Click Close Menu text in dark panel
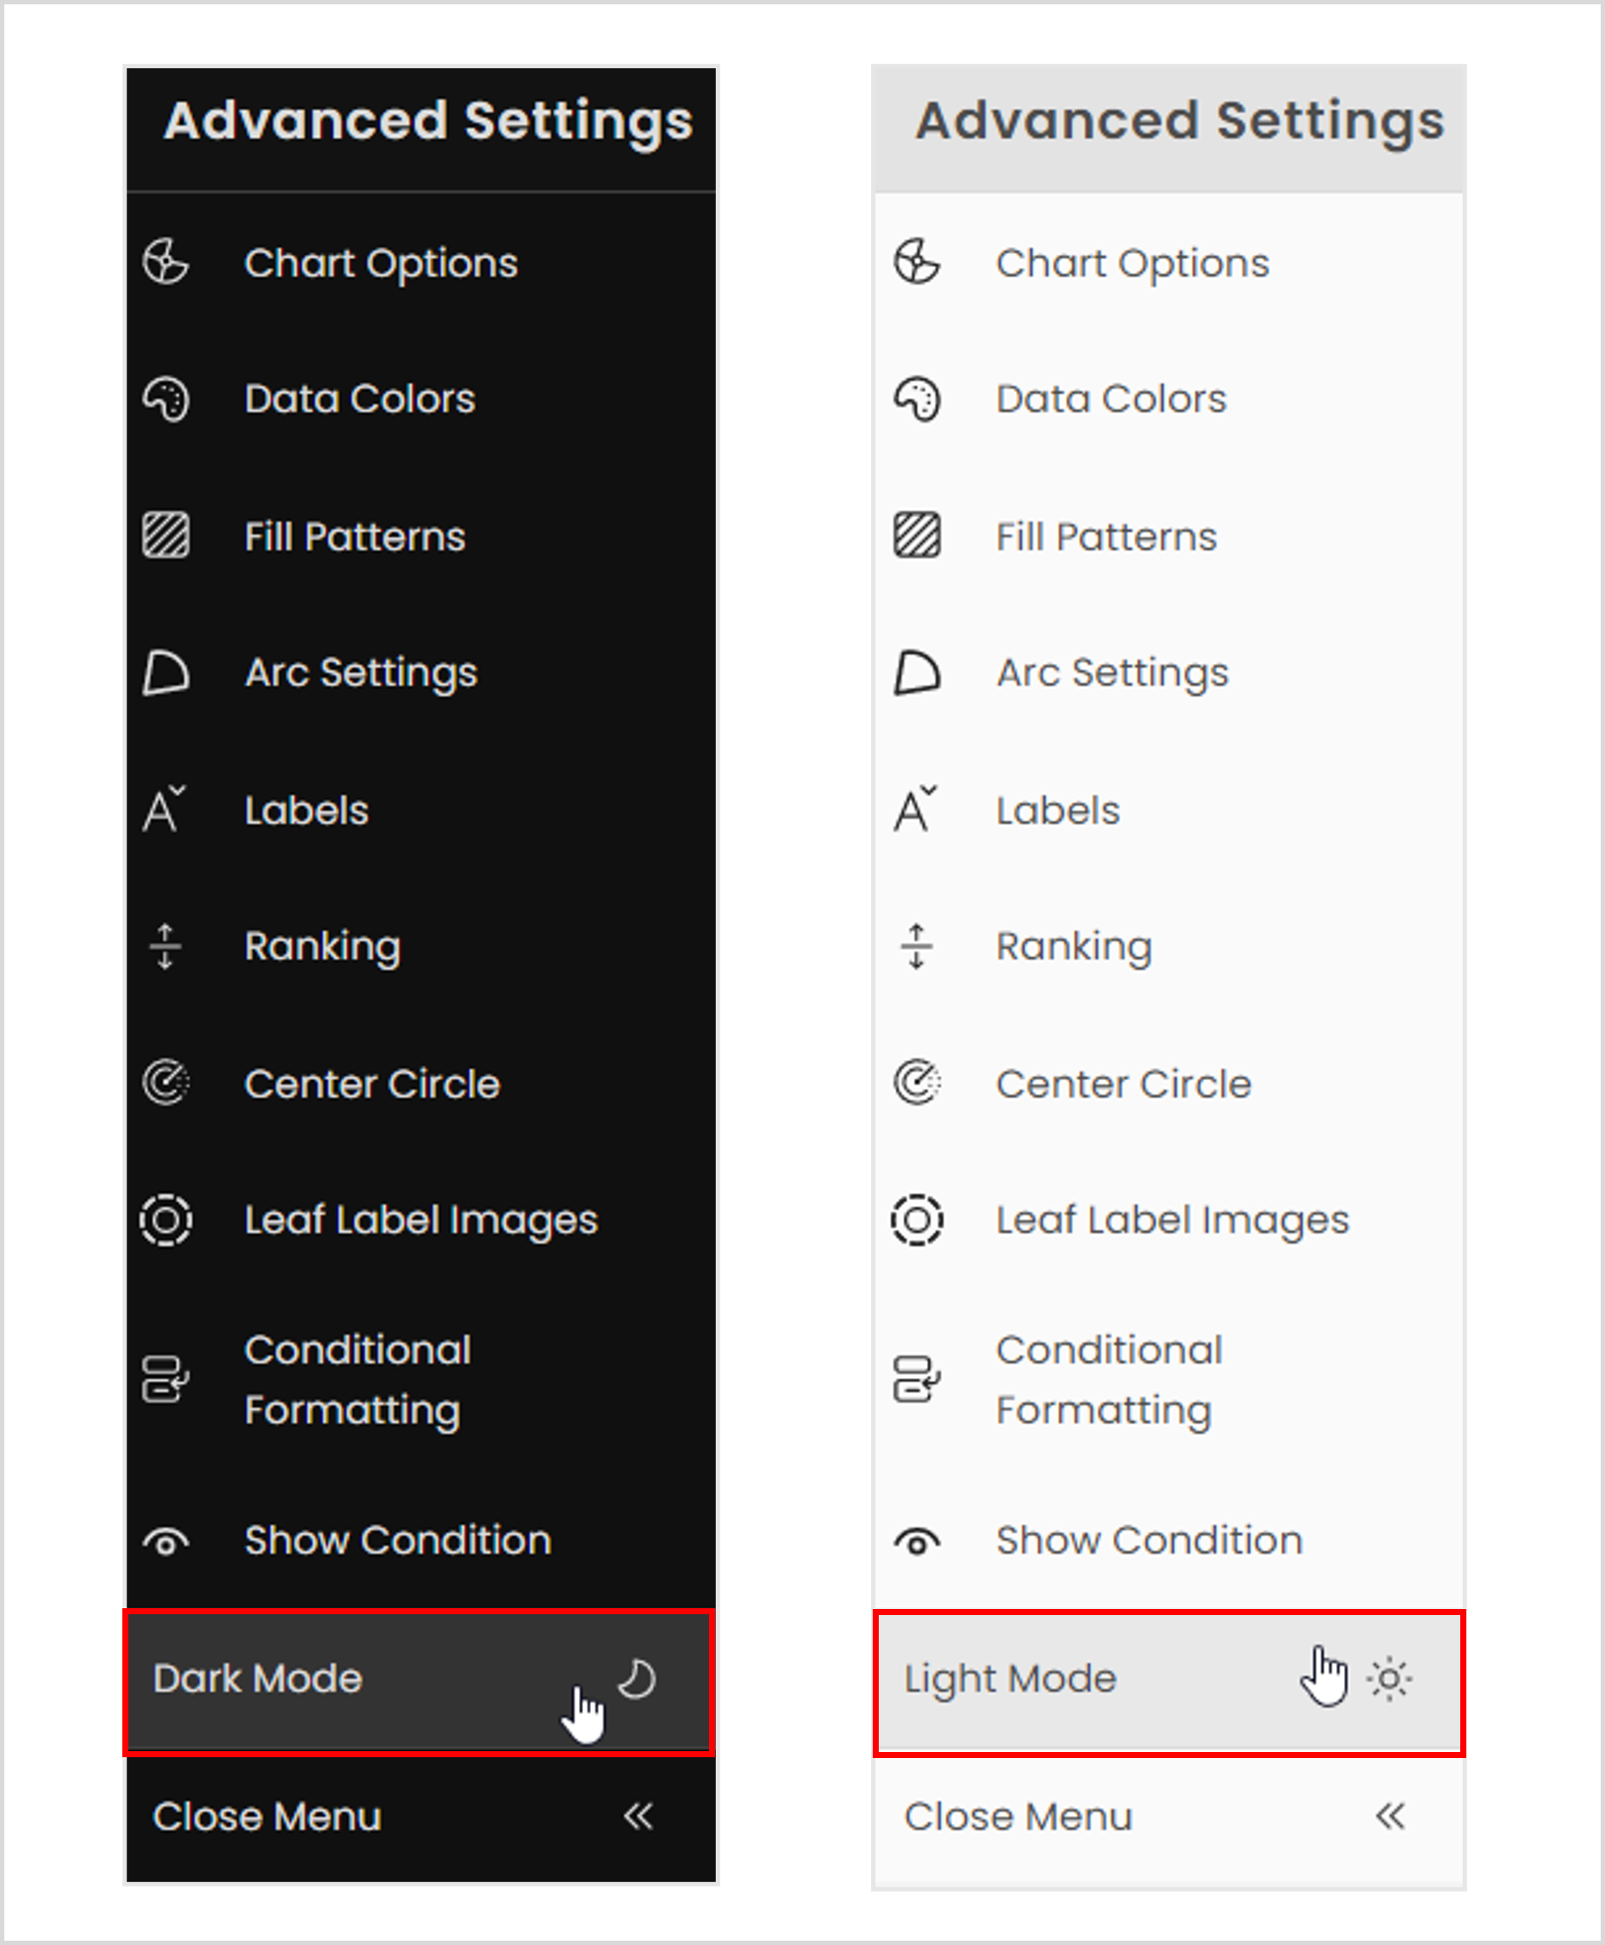Viewport: 1605px width, 1945px height. tap(267, 1817)
